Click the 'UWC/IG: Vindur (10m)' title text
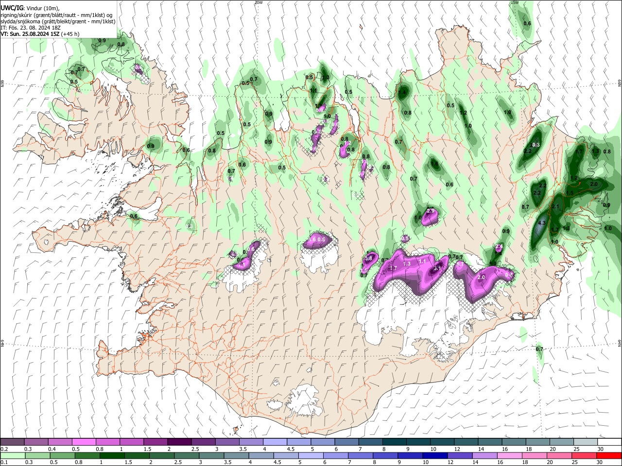Viewport: 622px width, 466px height. (x=30, y=8)
